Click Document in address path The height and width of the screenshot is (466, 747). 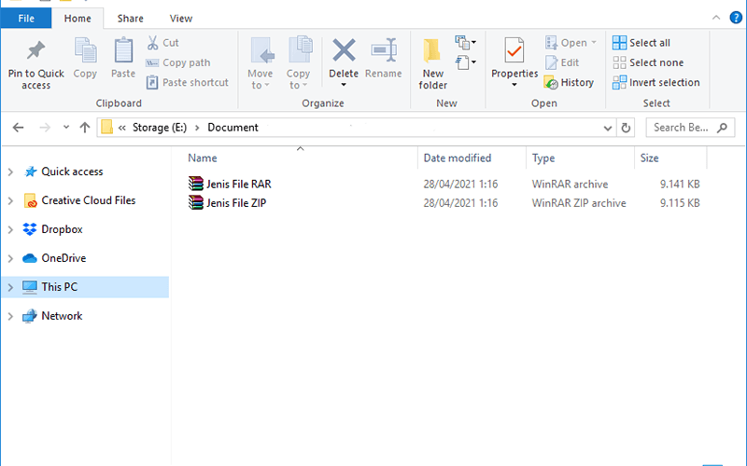click(x=233, y=128)
